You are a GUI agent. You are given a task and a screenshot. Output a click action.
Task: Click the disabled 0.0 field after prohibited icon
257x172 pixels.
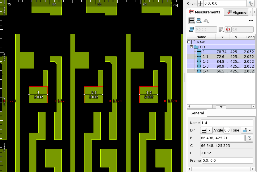tap(242, 29)
